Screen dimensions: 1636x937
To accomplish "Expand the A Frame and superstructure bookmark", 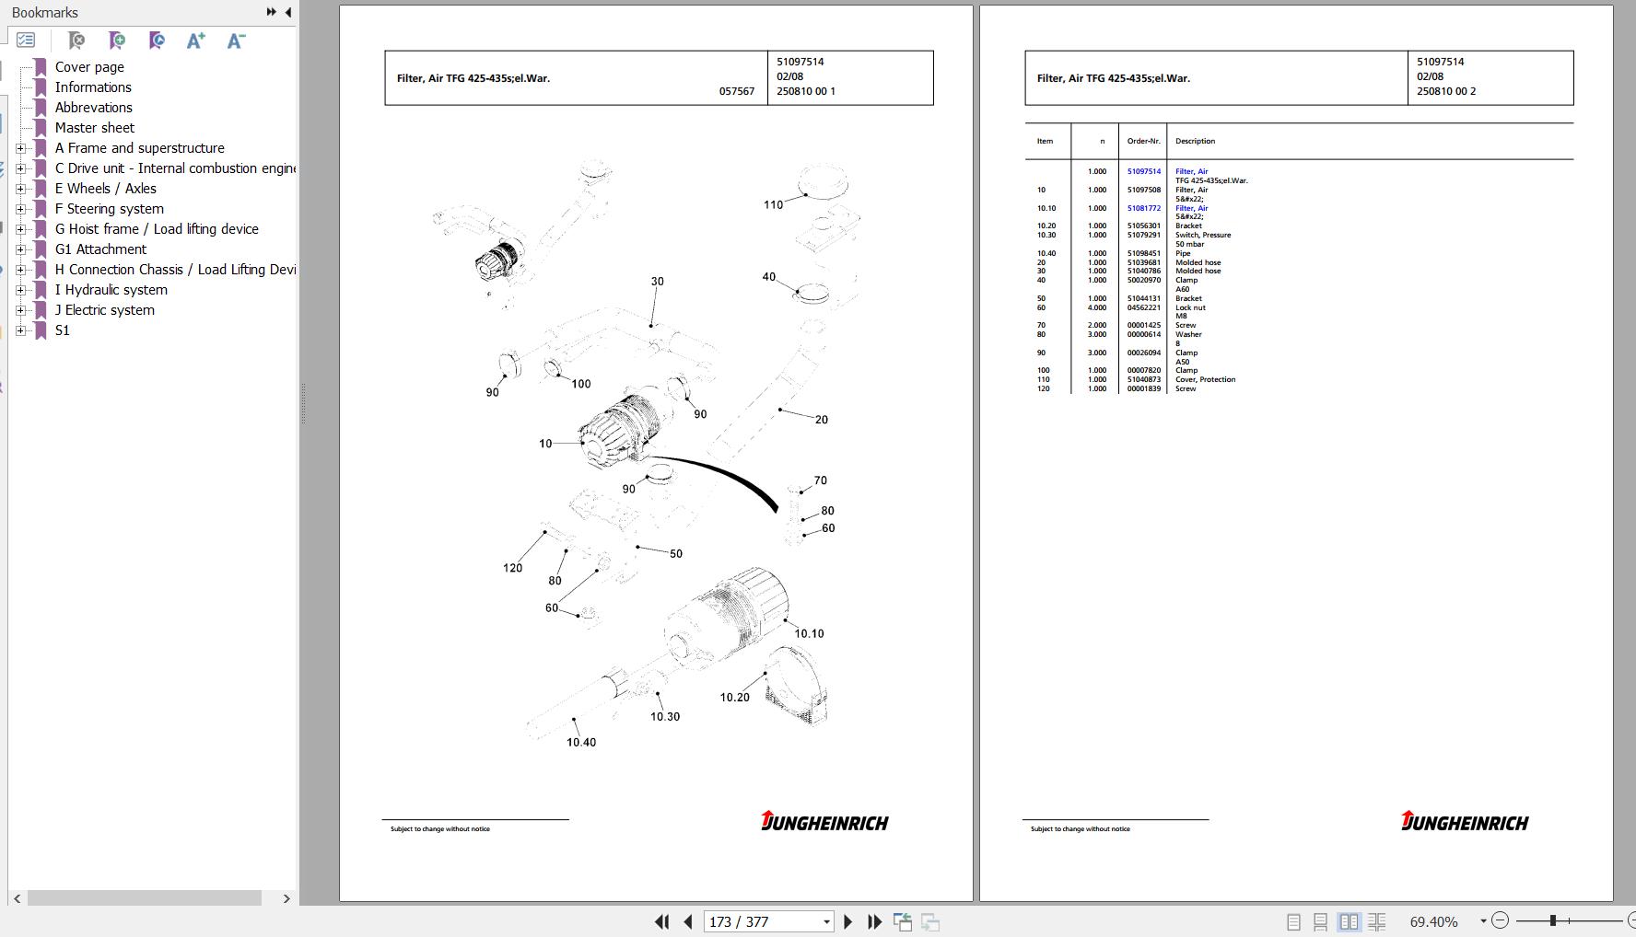I will click(20, 148).
